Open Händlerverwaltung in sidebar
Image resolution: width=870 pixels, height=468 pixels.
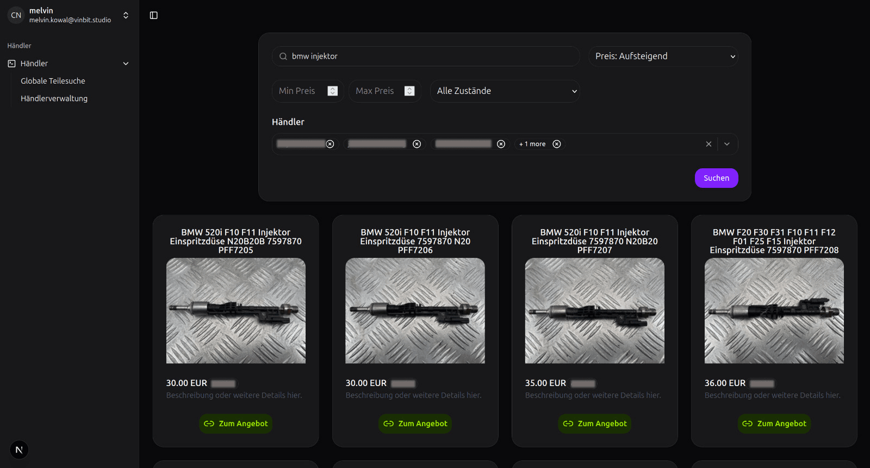click(54, 98)
